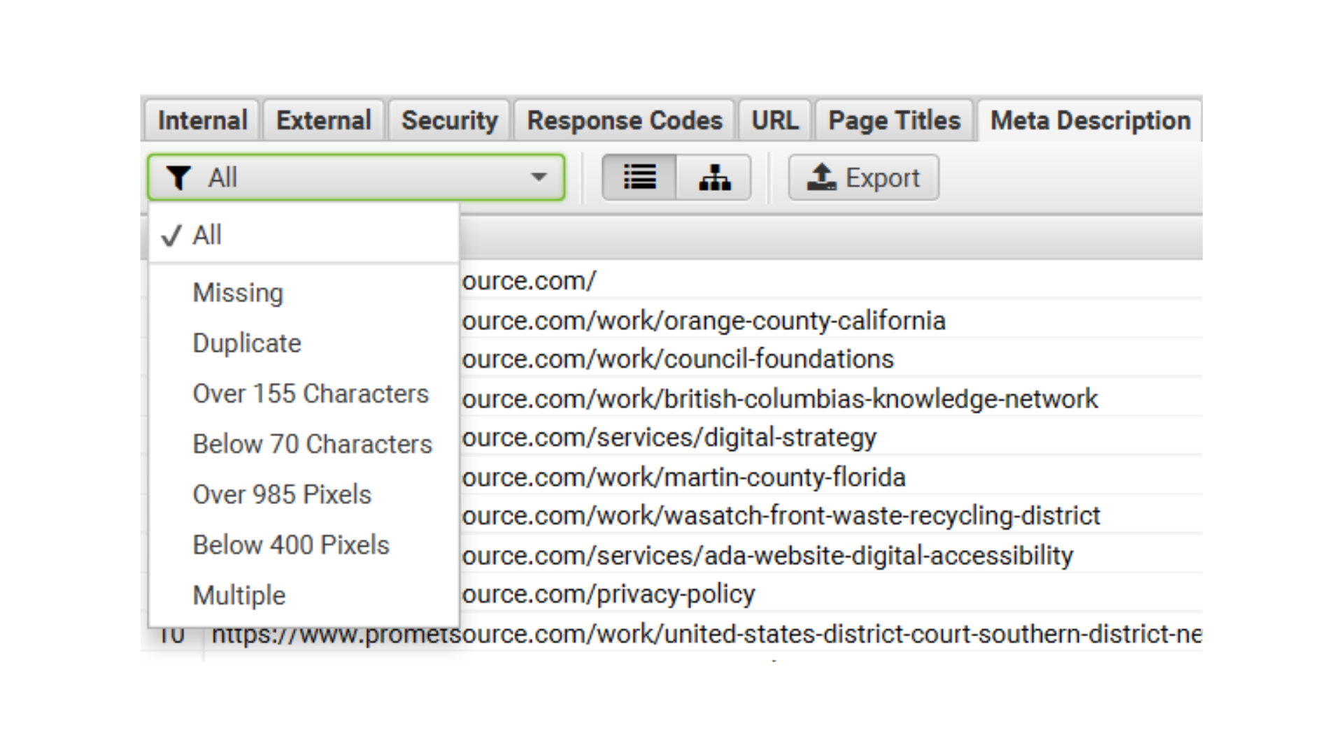Export the meta description data
1343x755 pixels.
[864, 178]
